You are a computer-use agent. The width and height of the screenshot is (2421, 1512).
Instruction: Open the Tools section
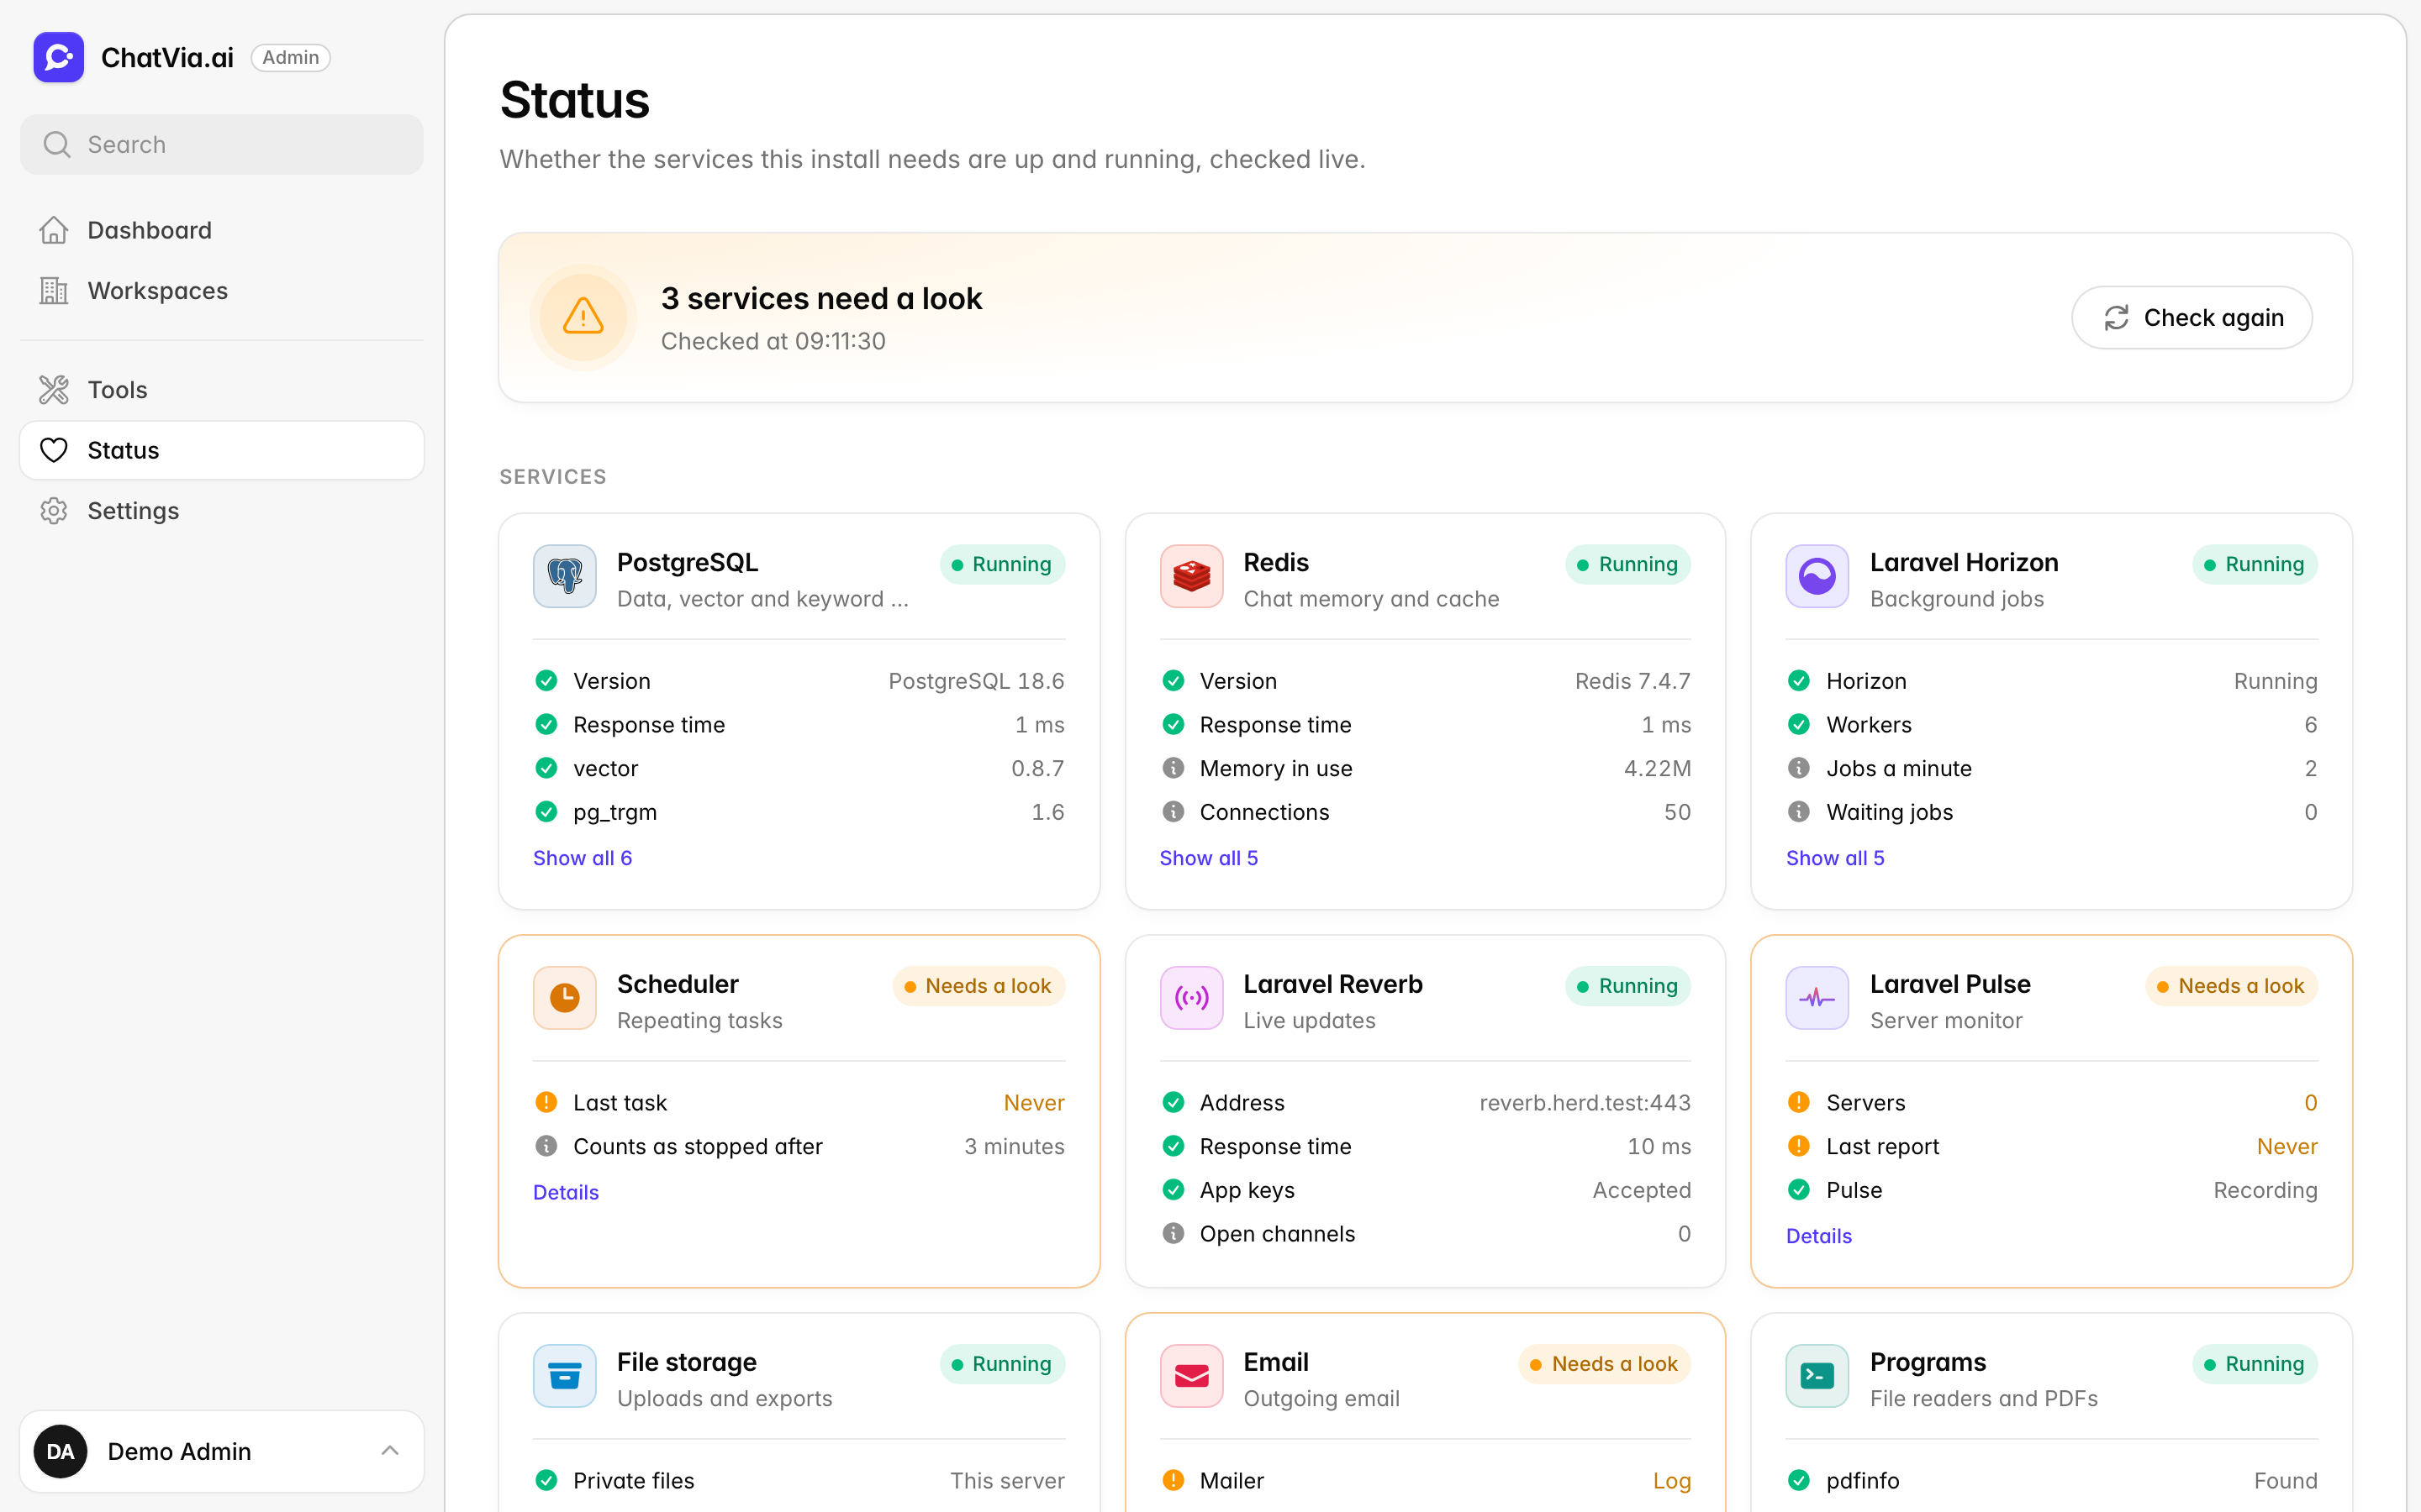(x=222, y=390)
